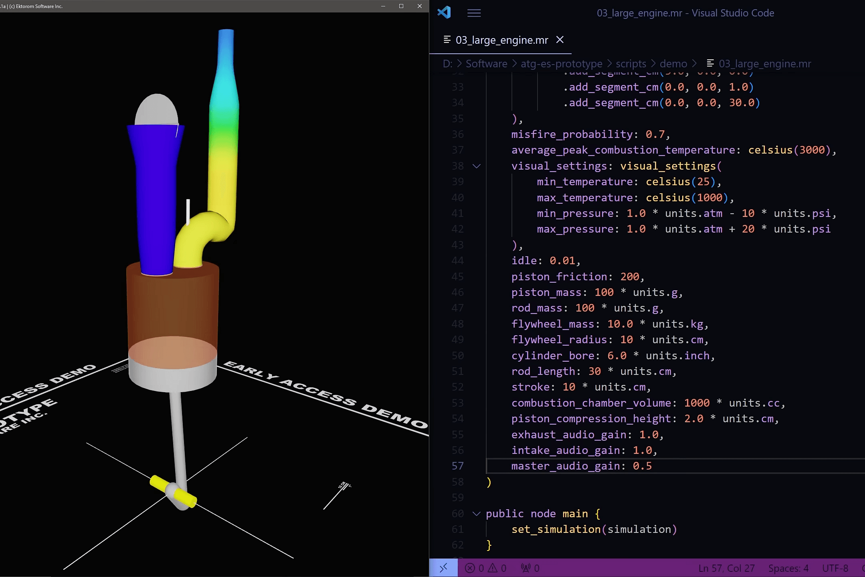Click the 'Software' breadcrumb
The height and width of the screenshot is (577, 865).
486,64
